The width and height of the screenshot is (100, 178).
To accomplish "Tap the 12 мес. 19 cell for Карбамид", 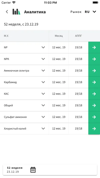I will 59,82.
